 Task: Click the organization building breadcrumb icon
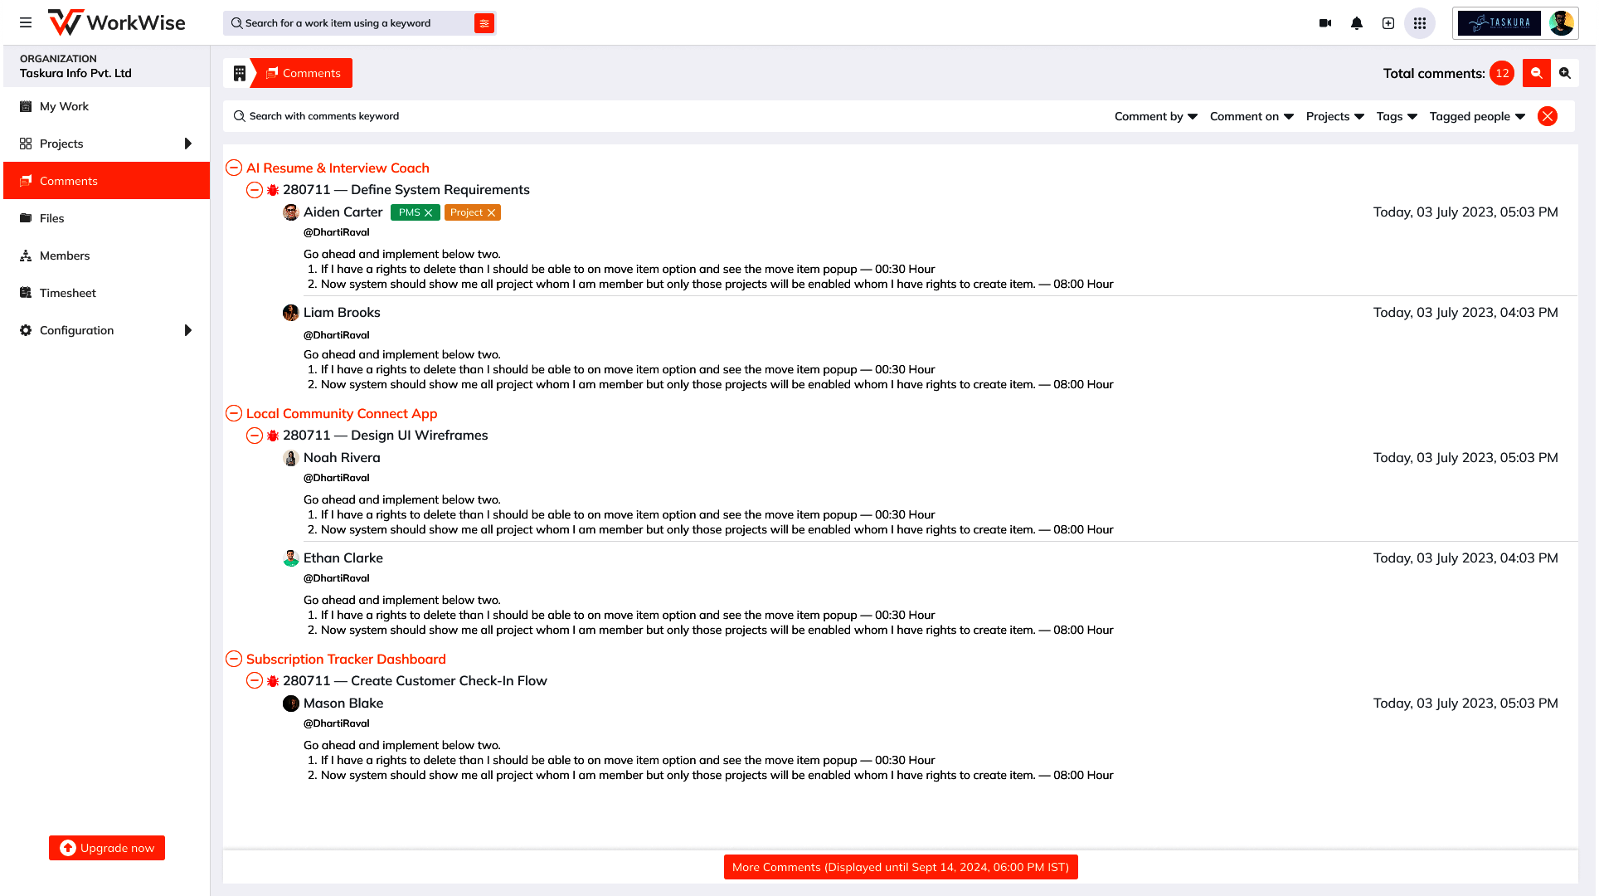pyautogui.click(x=240, y=73)
